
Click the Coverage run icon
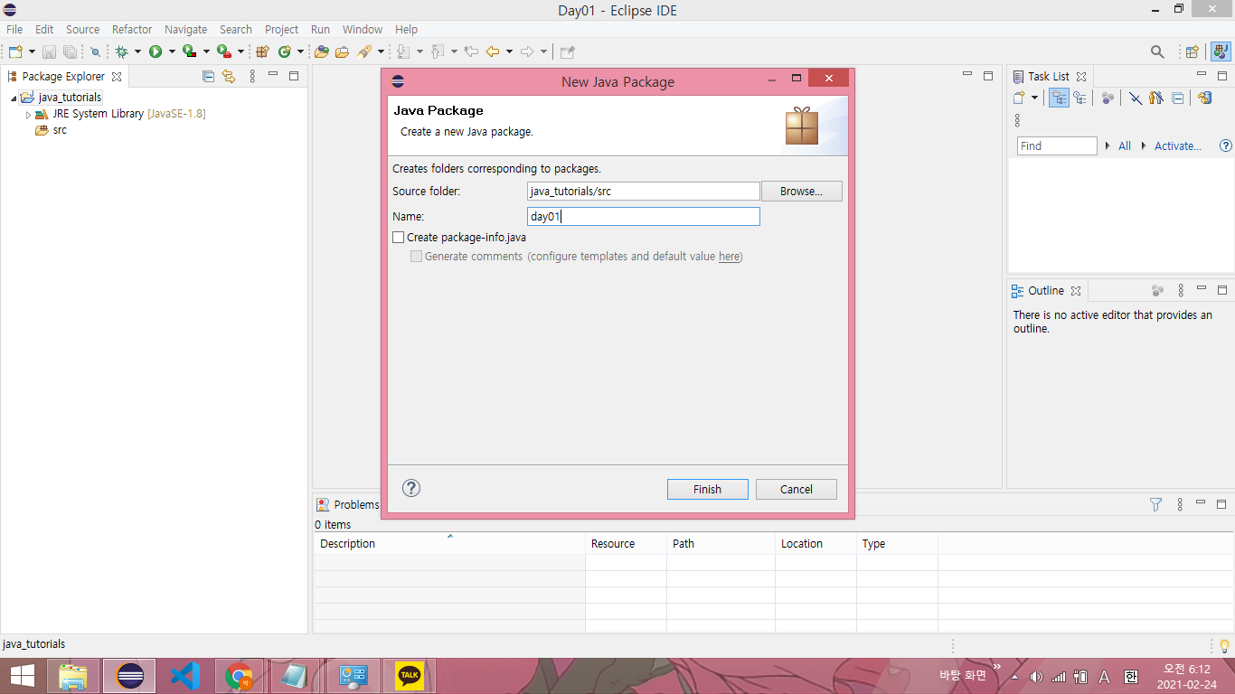tap(189, 52)
